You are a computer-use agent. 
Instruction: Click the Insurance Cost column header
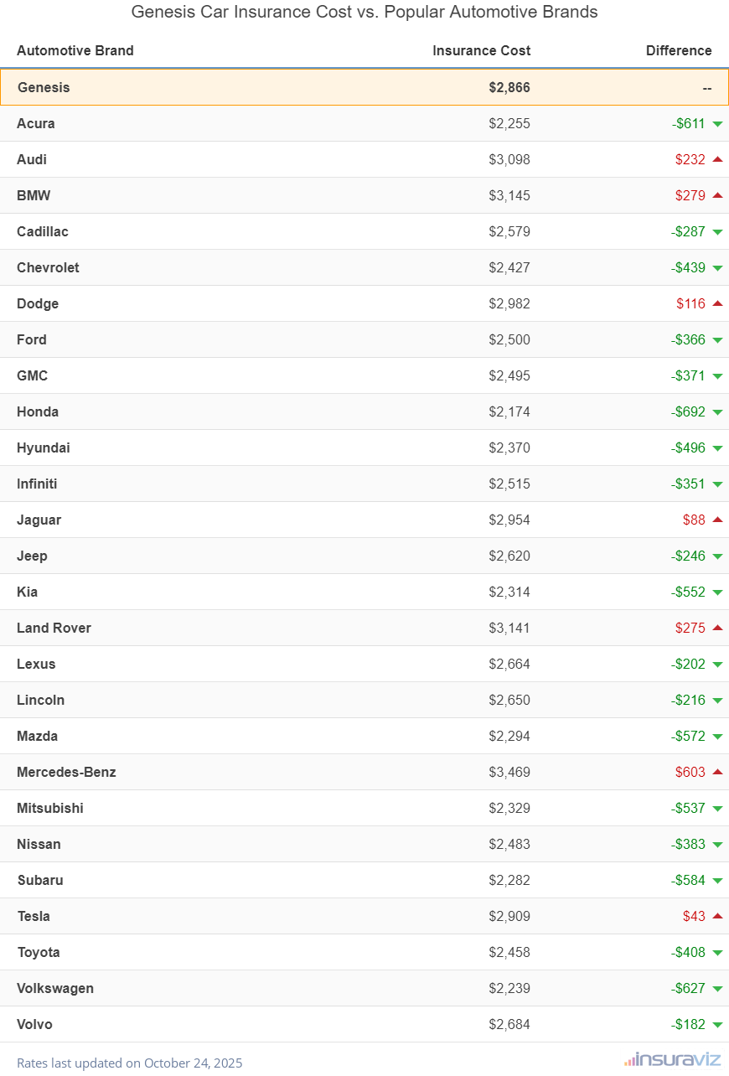pos(481,50)
